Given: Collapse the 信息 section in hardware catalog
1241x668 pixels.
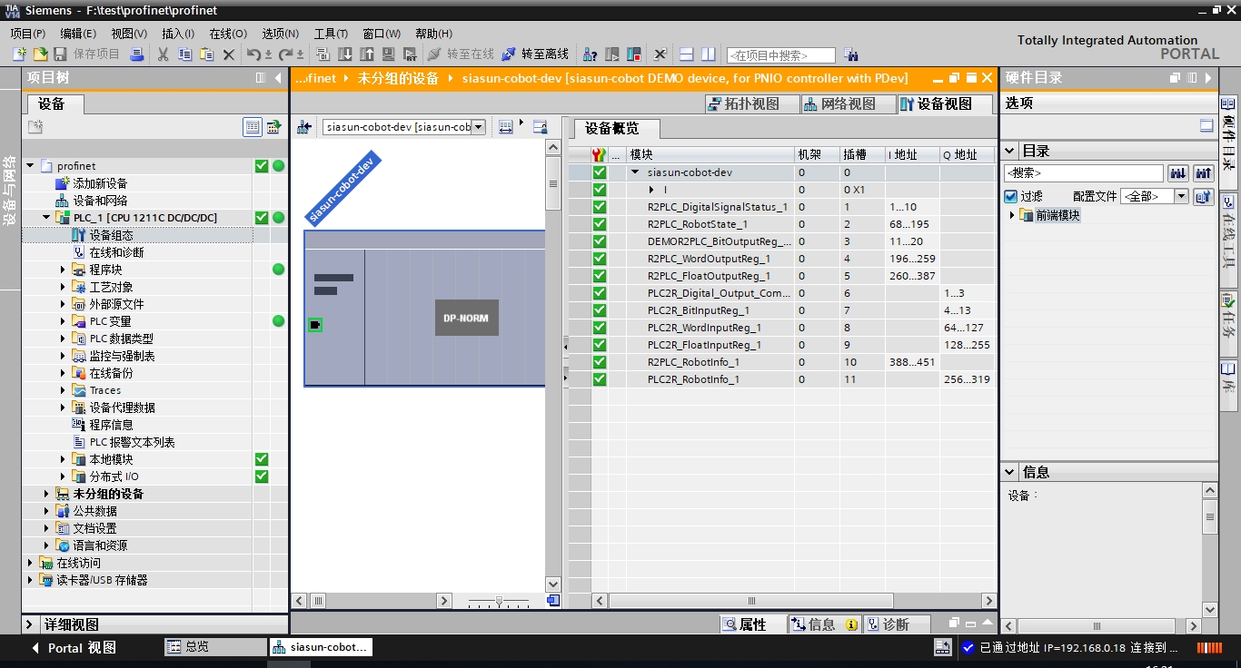Looking at the screenshot, I should pyautogui.click(x=1010, y=472).
